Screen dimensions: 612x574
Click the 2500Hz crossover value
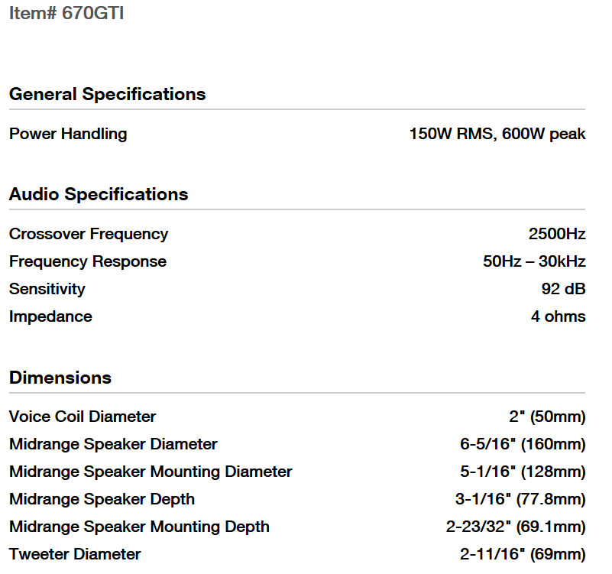click(557, 234)
